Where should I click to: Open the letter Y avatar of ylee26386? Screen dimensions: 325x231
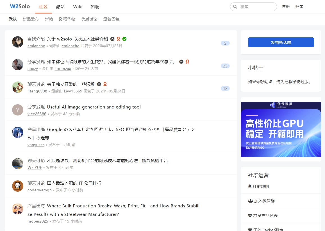pyautogui.click(x=18, y=110)
